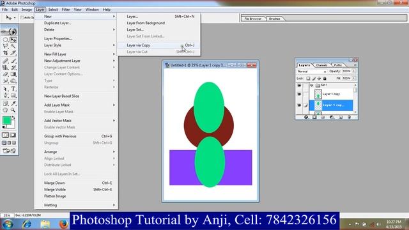The height and width of the screenshot is (230, 409).
Task: Select the Magic Wand tool
Action: [x=13, y=46]
